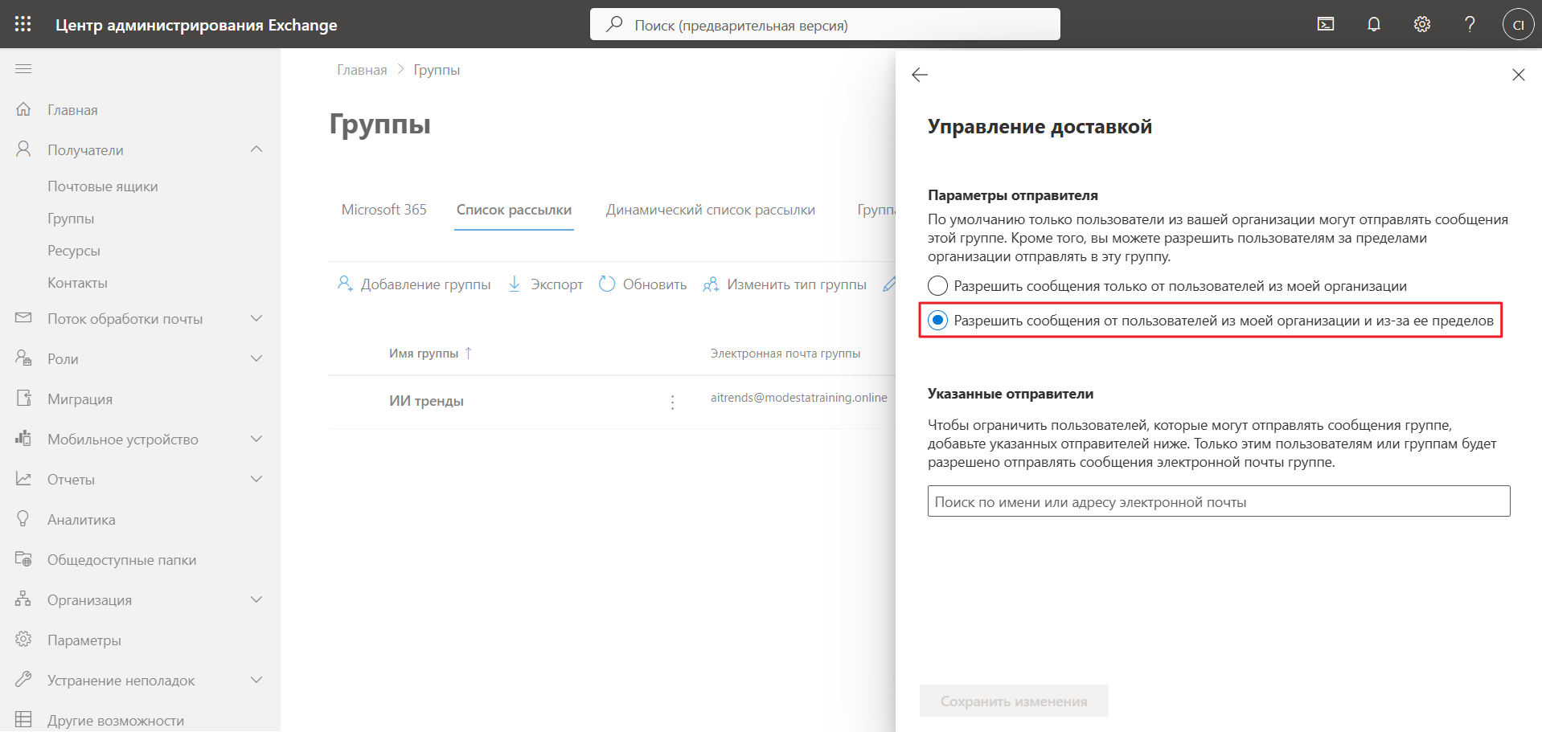Click aitrends@modestatraining.online email address
Viewport: 1542px width, 732px height.
[799, 398]
